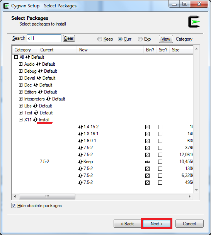Select the Keep radio button
This screenshot has width=211, height=235.
pos(100,39)
